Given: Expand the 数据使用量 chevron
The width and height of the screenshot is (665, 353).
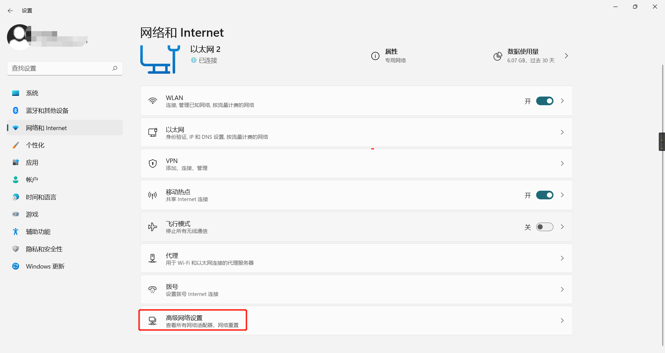Looking at the screenshot, I should [x=566, y=56].
